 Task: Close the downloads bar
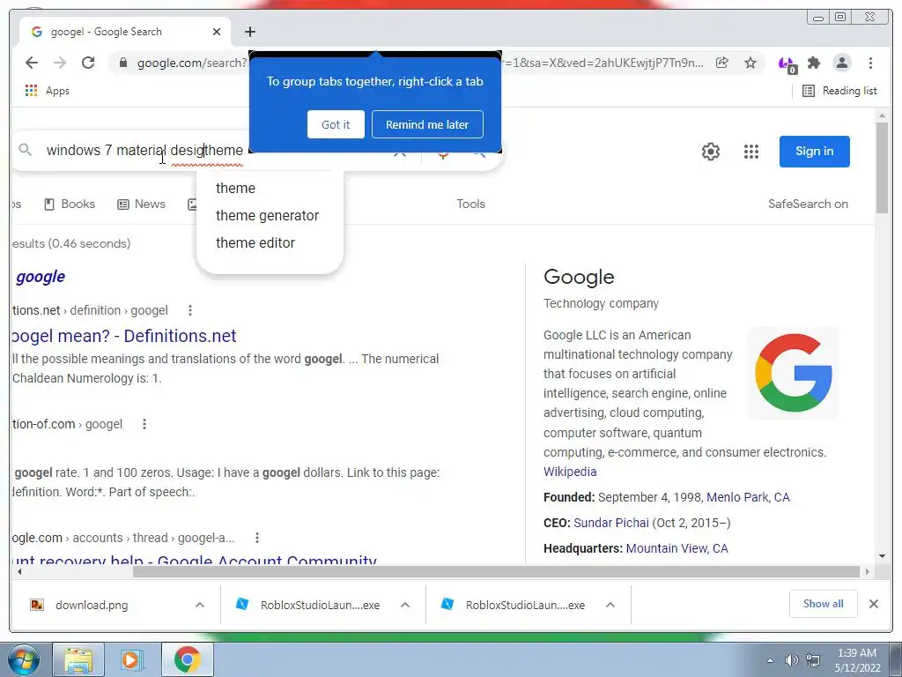(873, 604)
